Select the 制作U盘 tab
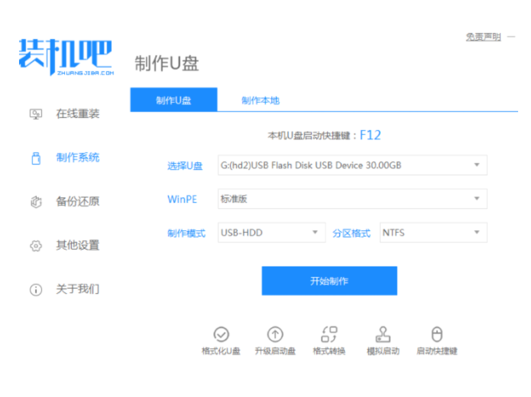This screenshot has height=397, width=531. (173, 101)
